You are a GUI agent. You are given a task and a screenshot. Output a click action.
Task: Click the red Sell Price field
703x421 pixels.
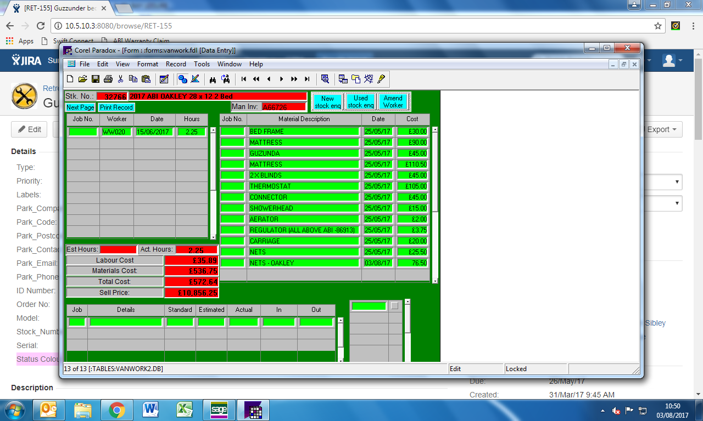pyautogui.click(x=191, y=293)
